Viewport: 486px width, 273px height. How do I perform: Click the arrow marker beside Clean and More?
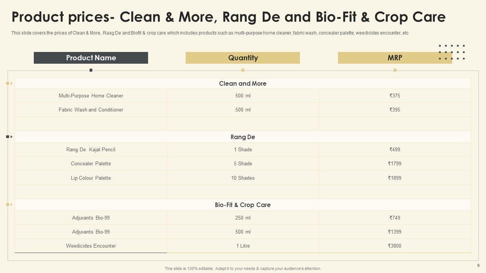(9, 83)
